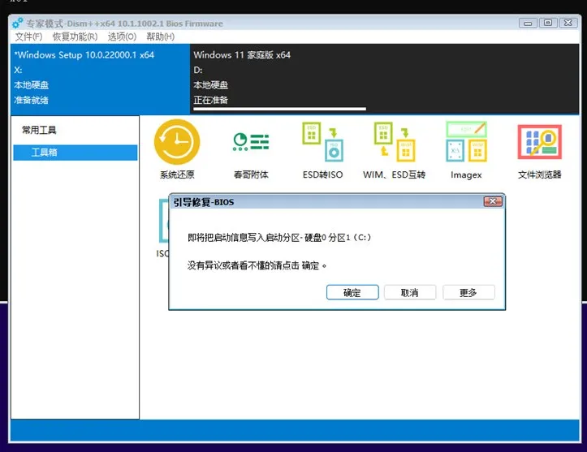Select the Windows Setup 10.0.22000.1 x64 image
Screen dimensions: 587x452
pos(101,79)
